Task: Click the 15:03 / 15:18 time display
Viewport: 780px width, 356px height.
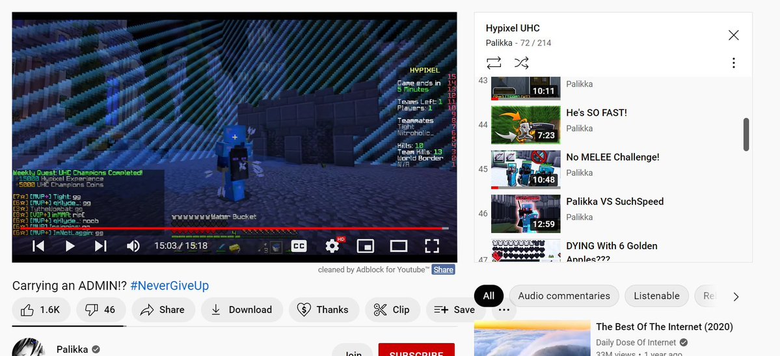Action: (181, 246)
